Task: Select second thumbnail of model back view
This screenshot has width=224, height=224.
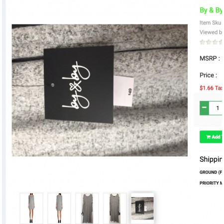Action: 59,208
